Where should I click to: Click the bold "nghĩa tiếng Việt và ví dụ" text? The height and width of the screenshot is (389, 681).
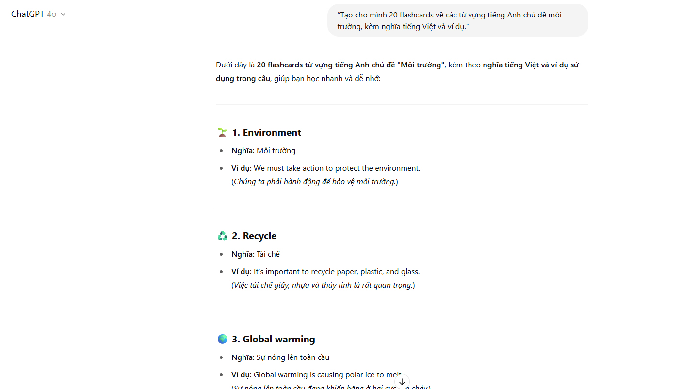coord(526,65)
